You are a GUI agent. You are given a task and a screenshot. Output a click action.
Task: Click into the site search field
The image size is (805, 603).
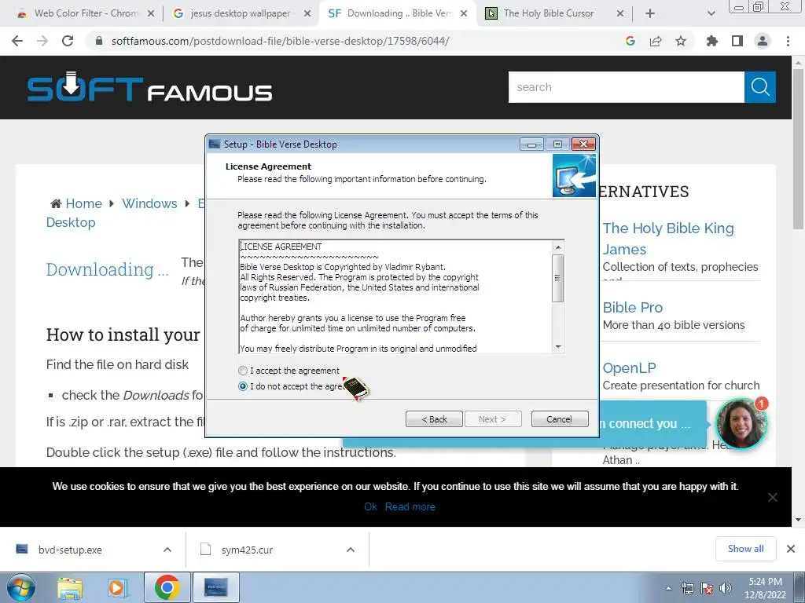[627, 87]
